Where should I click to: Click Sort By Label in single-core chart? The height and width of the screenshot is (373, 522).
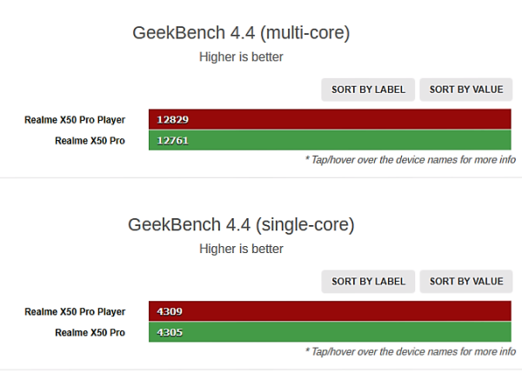click(368, 282)
